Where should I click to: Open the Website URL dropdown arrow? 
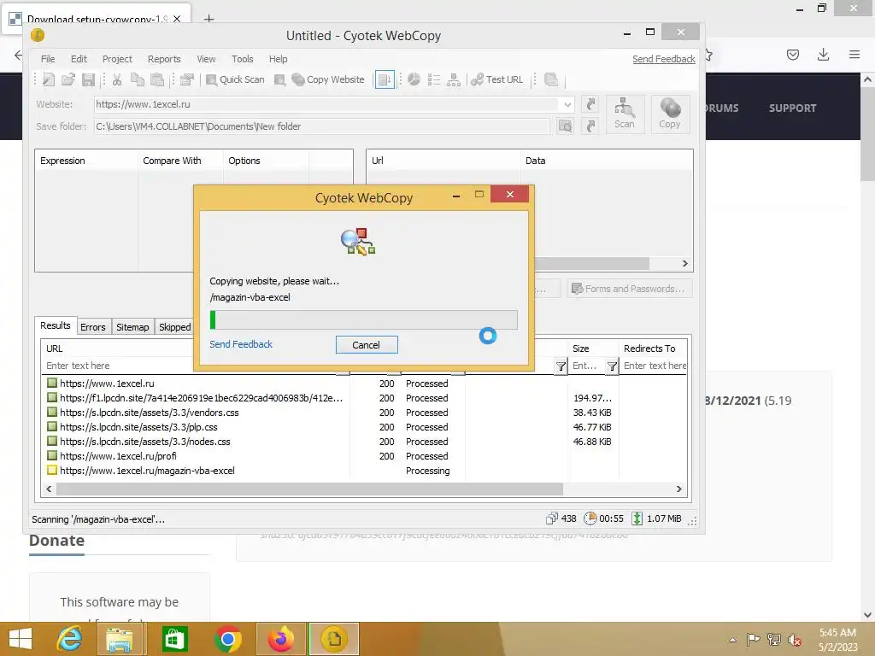(567, 104)
